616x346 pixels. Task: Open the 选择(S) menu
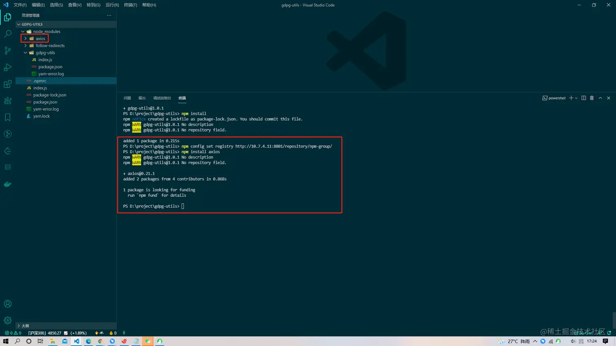click(x=56, y=5)
